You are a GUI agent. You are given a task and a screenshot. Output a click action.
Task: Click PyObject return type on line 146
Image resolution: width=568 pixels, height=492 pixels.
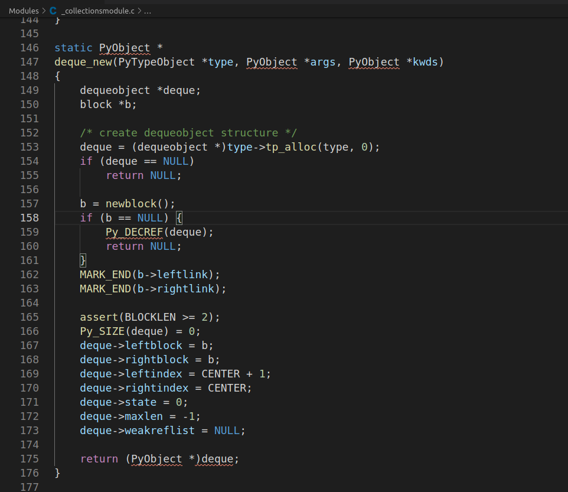point(124,48)
